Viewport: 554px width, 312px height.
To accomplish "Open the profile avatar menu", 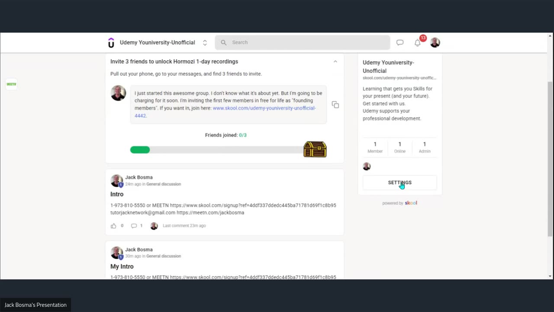I will tap(435, 42).
